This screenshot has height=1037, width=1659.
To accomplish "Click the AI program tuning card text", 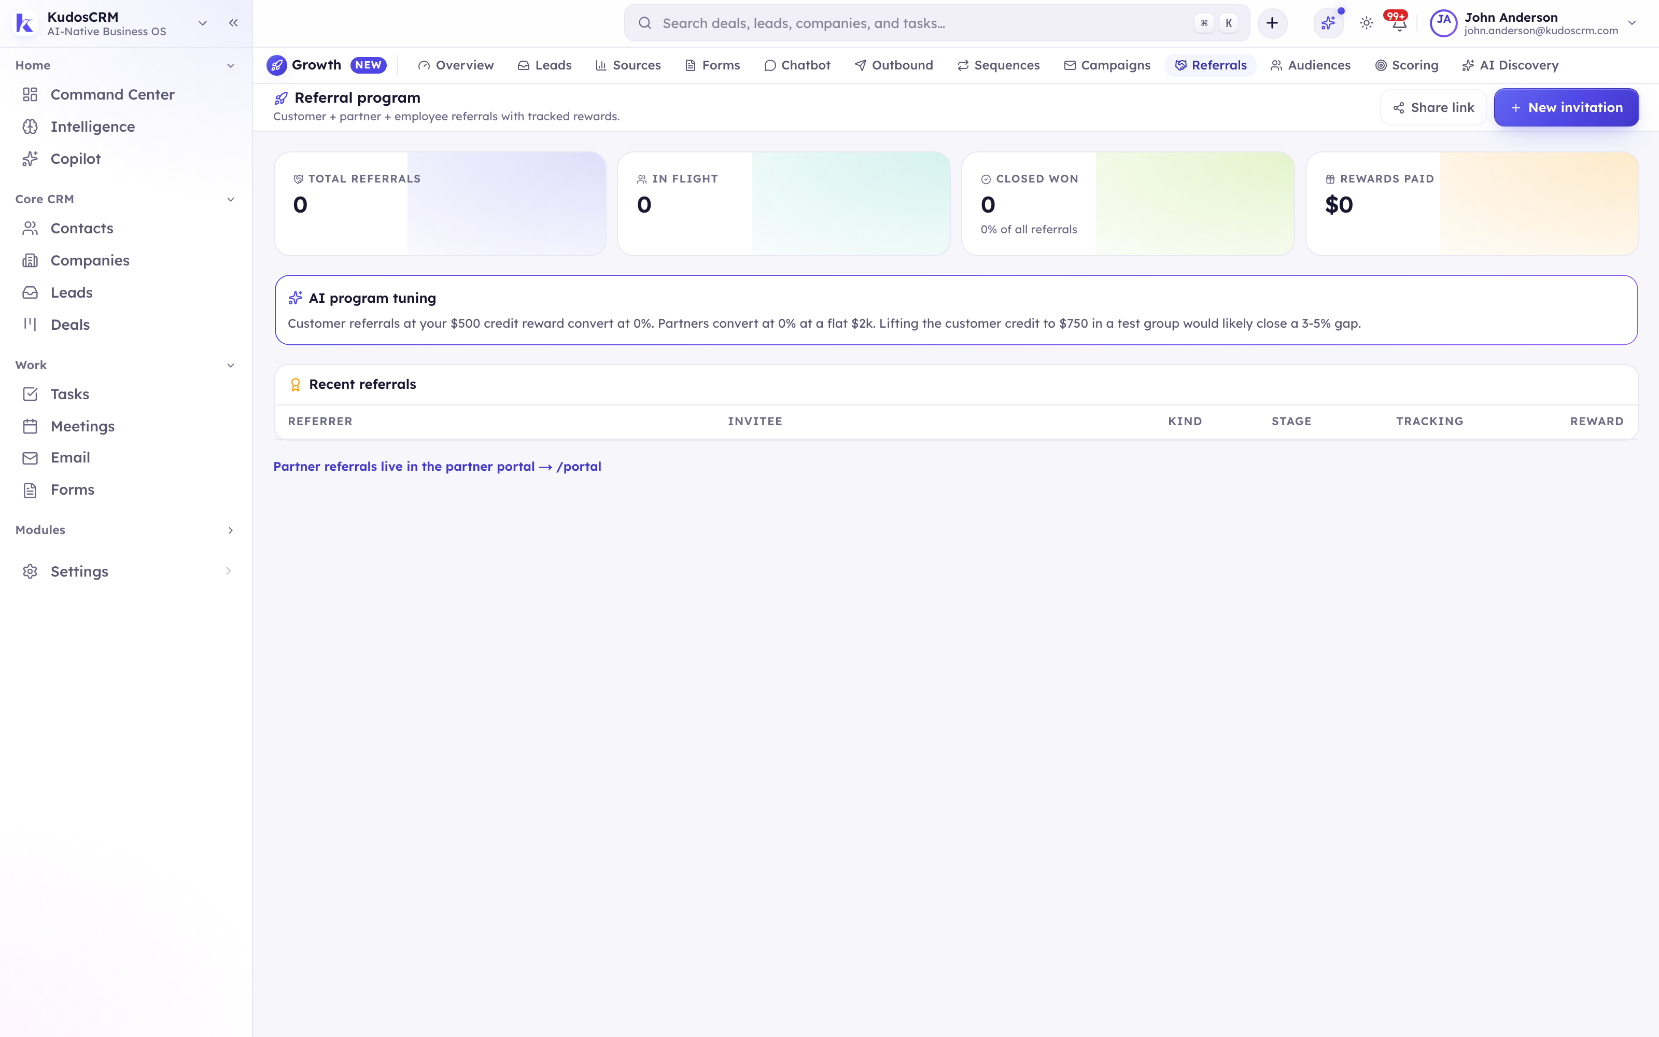I will (x=824, y=324).
